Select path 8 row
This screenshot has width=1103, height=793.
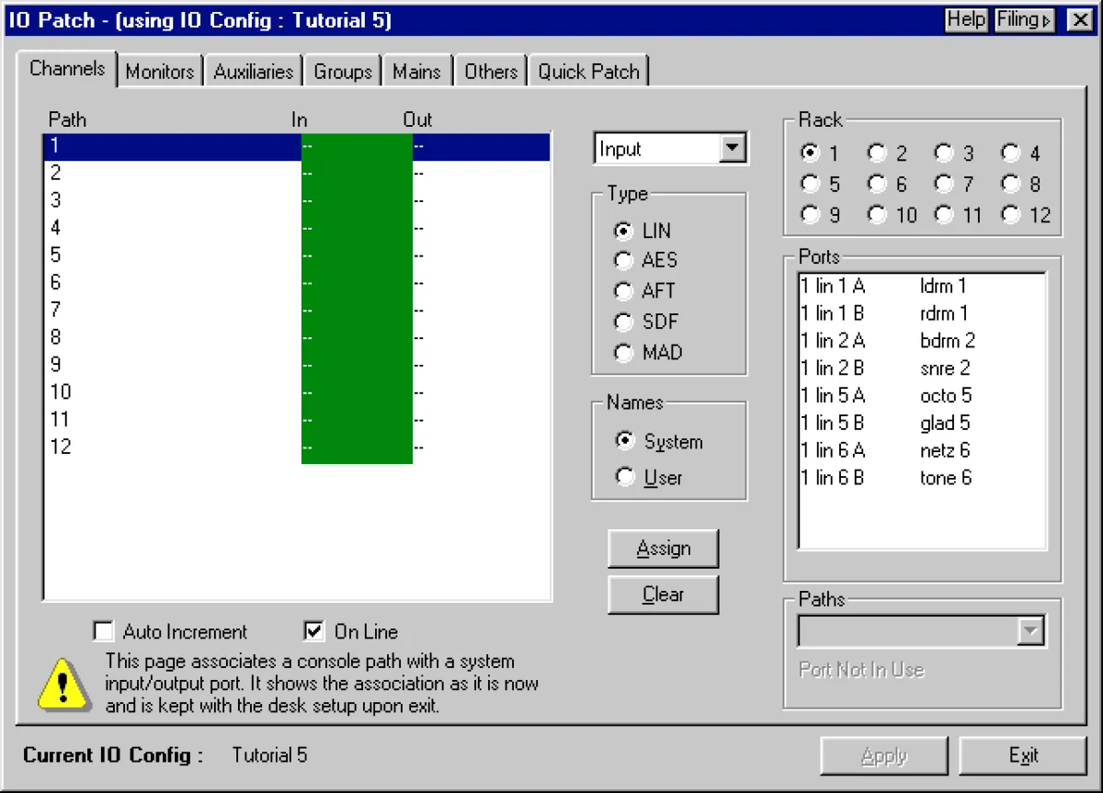click(x=297, y=337)
